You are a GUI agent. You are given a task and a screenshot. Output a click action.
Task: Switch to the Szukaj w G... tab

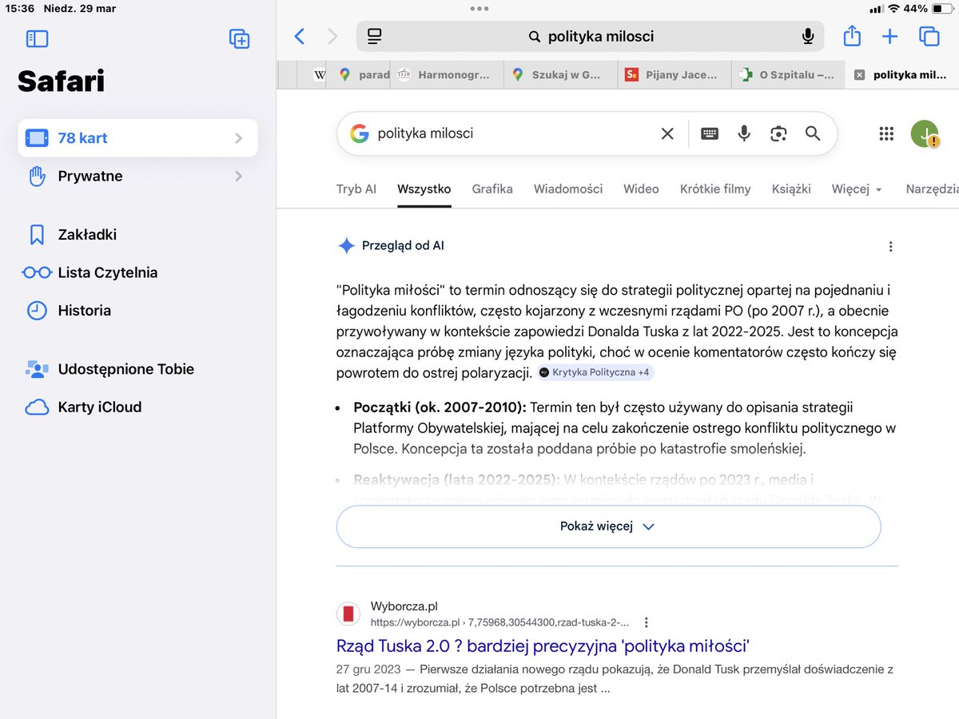coord(560,75)
